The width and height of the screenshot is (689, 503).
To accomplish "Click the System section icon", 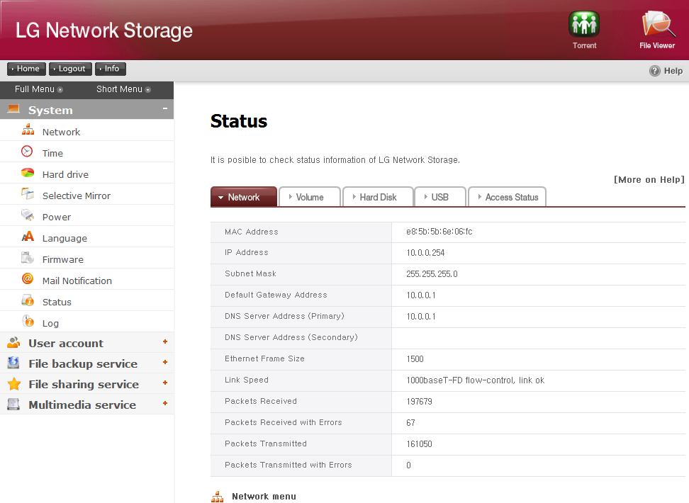I will 13,108.
